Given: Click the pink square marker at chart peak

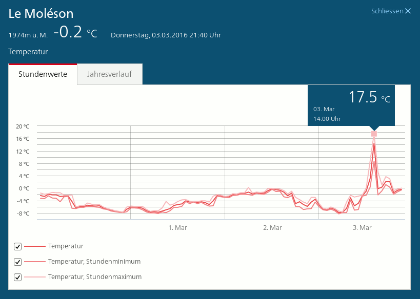Looking at the screenshot, I should (374, 134).
